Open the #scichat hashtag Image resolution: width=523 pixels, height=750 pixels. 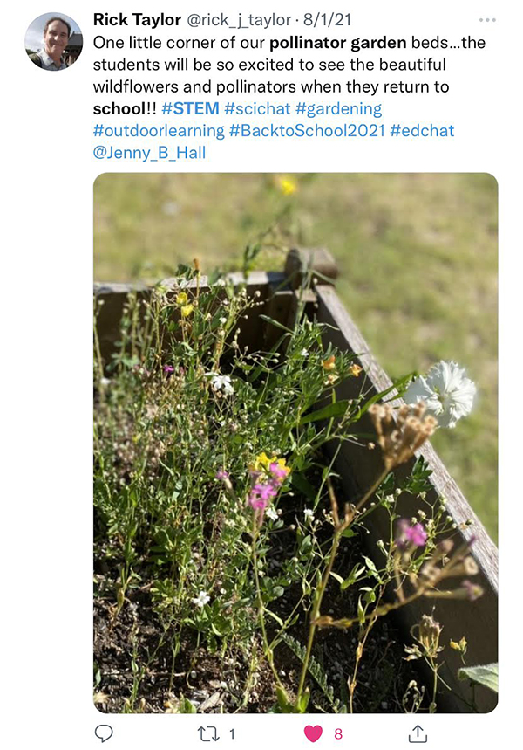tap(257, 108)
